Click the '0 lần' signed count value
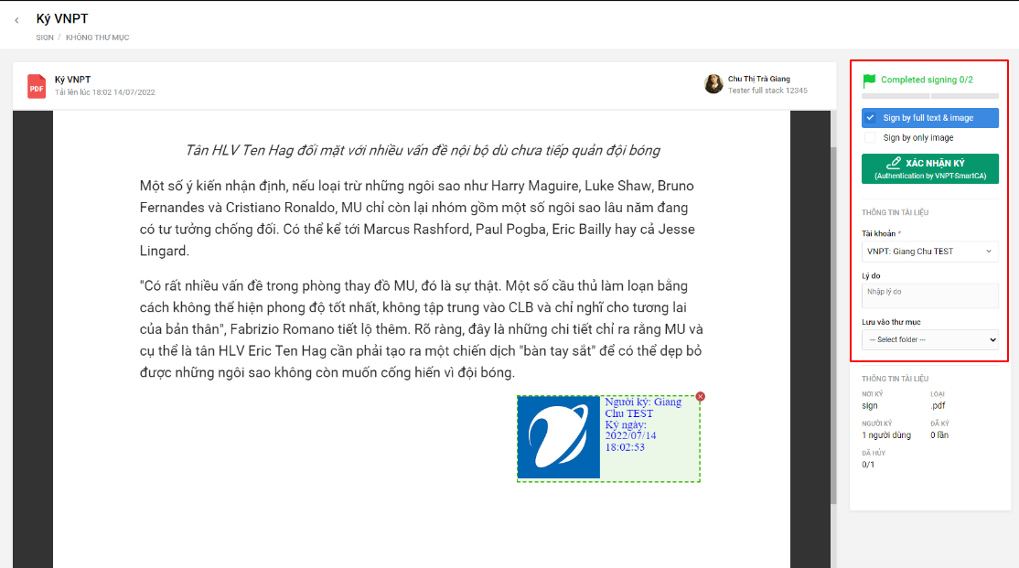The image size is (1019, 568). point(939,435)
